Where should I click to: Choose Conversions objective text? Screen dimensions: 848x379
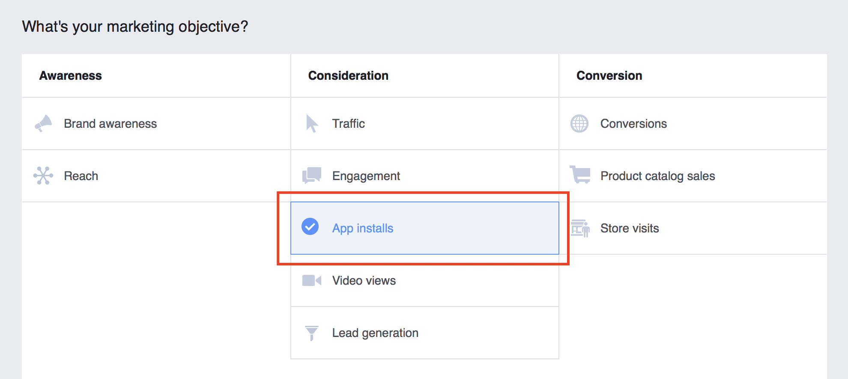tap(633, 123)
